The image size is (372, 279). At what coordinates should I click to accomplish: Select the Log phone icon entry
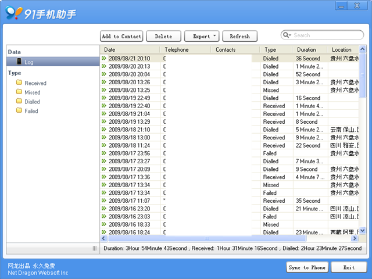(x=19, y=62)
